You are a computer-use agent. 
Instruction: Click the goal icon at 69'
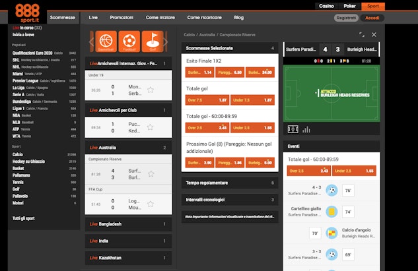pyautogui.click(x=331, y=255)
